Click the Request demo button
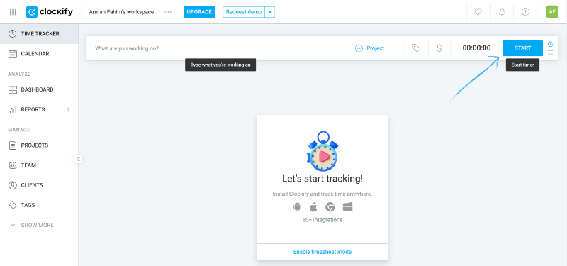The image size is (567, 266). coord(244,12)
